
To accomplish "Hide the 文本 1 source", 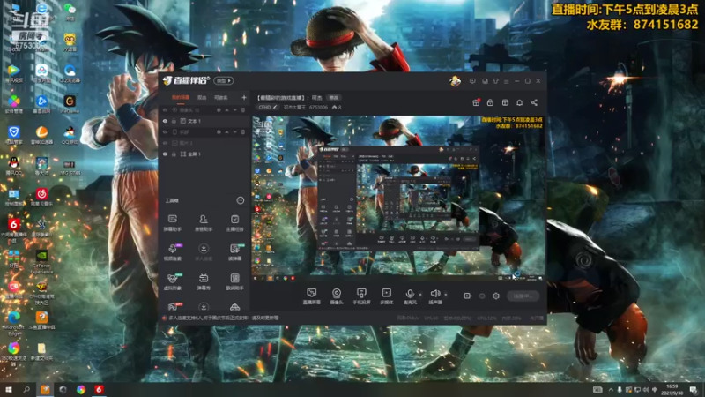I will tap(165, 121).
